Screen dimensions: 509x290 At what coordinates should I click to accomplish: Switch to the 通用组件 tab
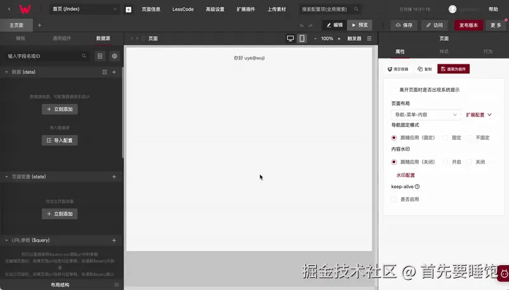coord(62,38)
